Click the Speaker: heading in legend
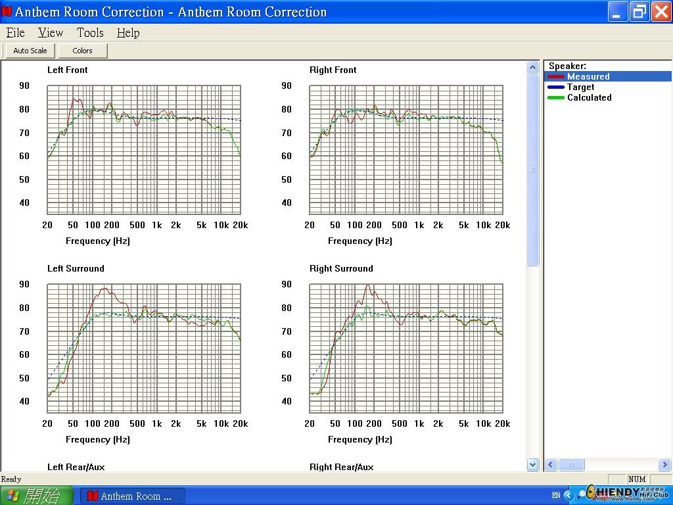673x505 pixels. click(x=567, y=66)
